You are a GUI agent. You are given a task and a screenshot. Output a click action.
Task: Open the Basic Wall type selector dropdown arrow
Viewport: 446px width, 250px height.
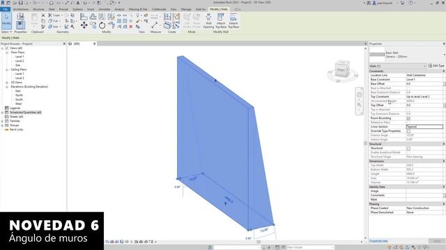point(444,55)
